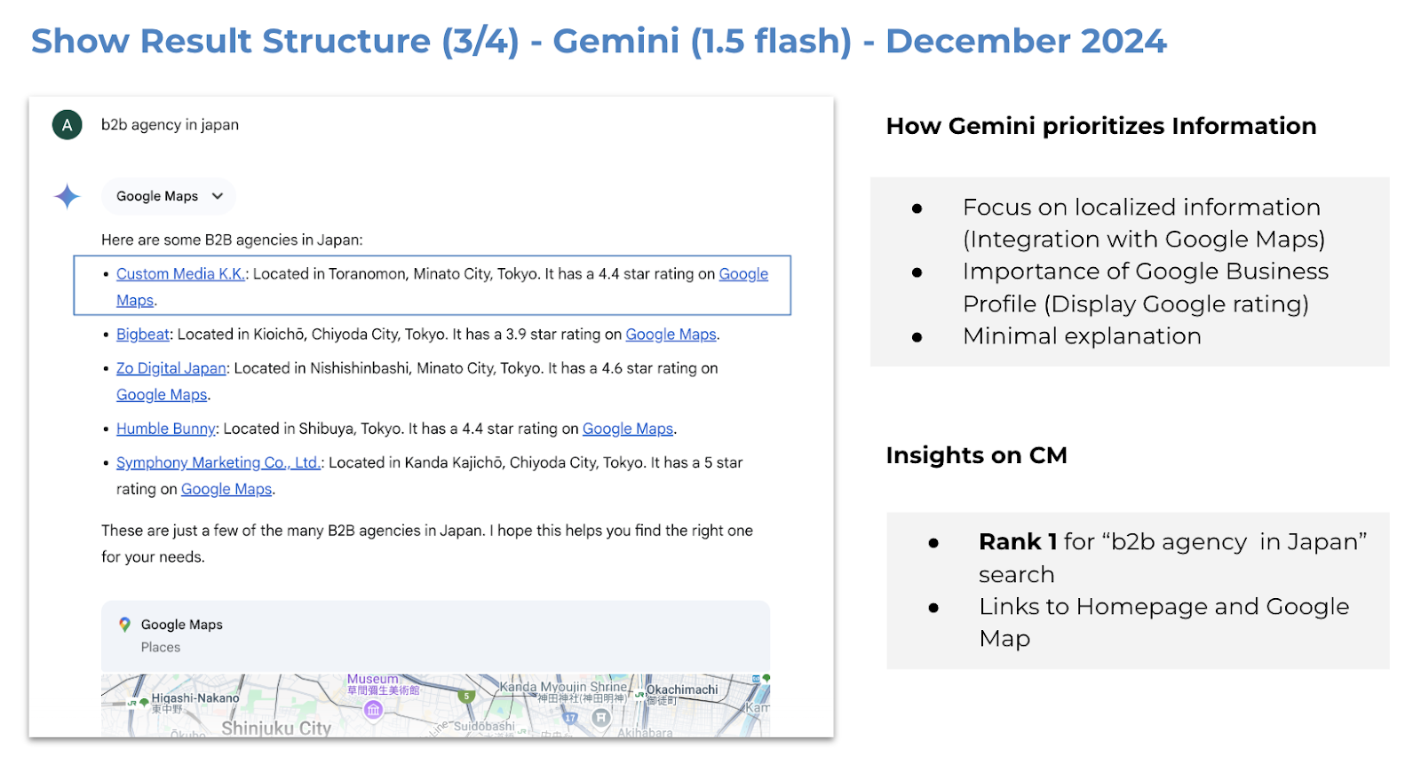Open the Zo Digital Japan link

171,368
